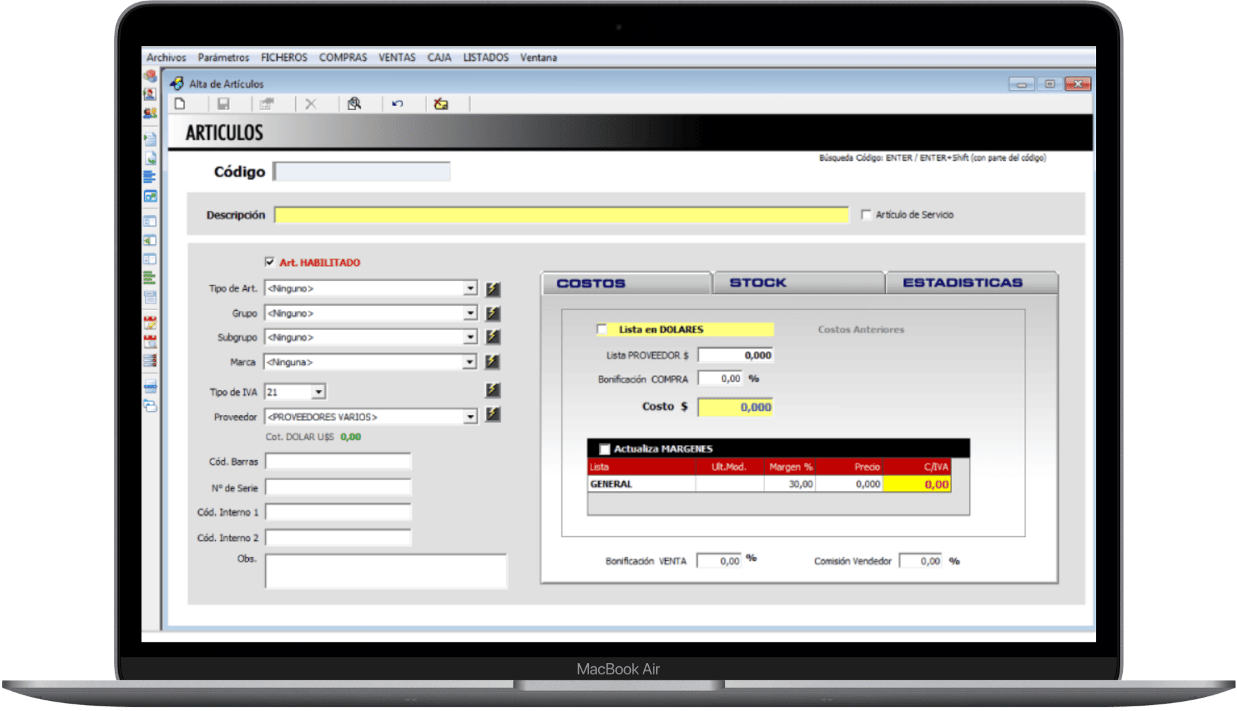The width and height of the screenshot is (1237, 711).
Task: Expand the Tipo de Art. dropdown
Action: pyautogui.click(x=470, y=288)
